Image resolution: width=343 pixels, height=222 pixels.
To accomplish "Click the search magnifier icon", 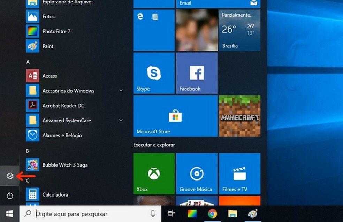I will (28, 214).
